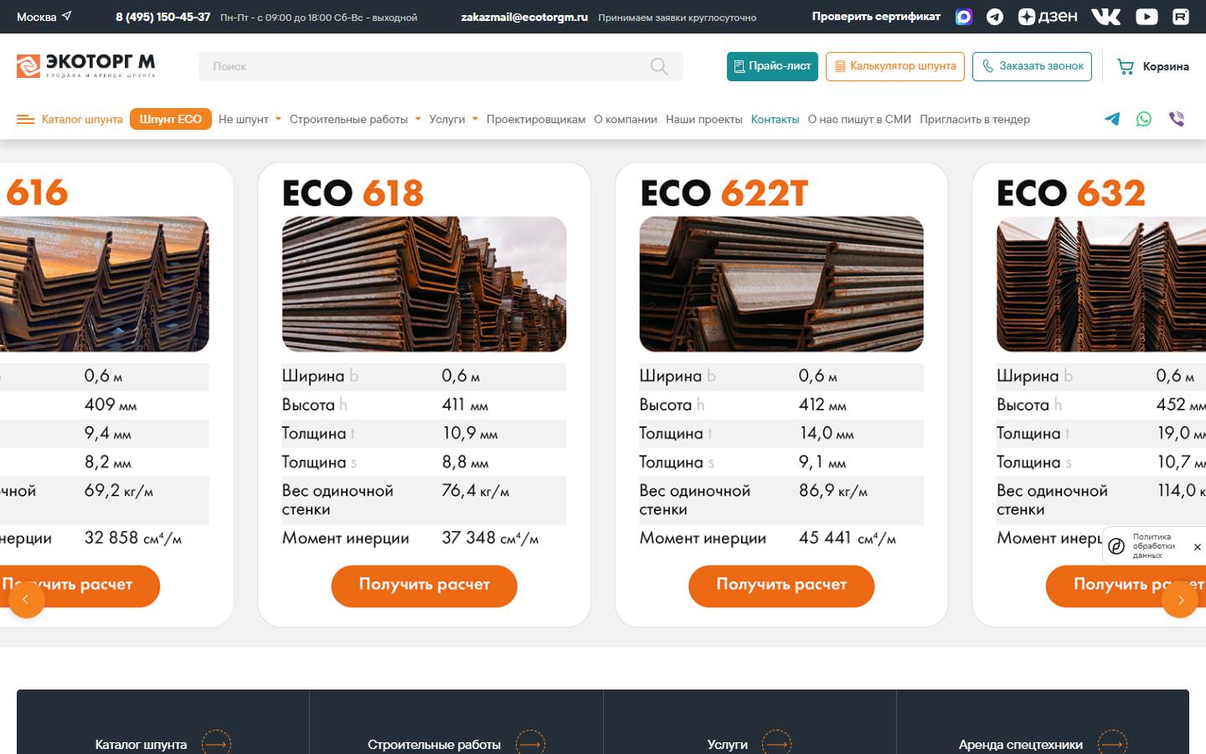1206x754 pixels.
Task: Open the Каталог шпунта hamburger menu
Action: pos(70,119)
